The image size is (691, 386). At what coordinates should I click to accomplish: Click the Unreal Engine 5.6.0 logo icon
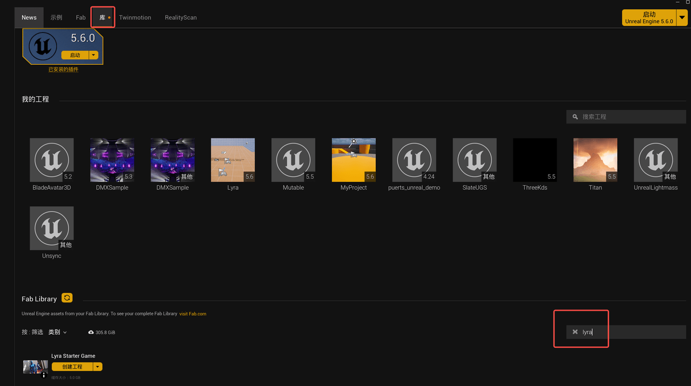pos(43,46)
